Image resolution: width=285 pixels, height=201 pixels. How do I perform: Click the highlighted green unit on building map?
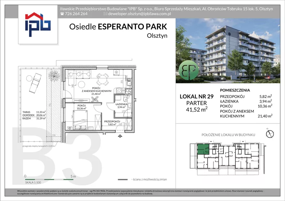click(x=203, y=149)
